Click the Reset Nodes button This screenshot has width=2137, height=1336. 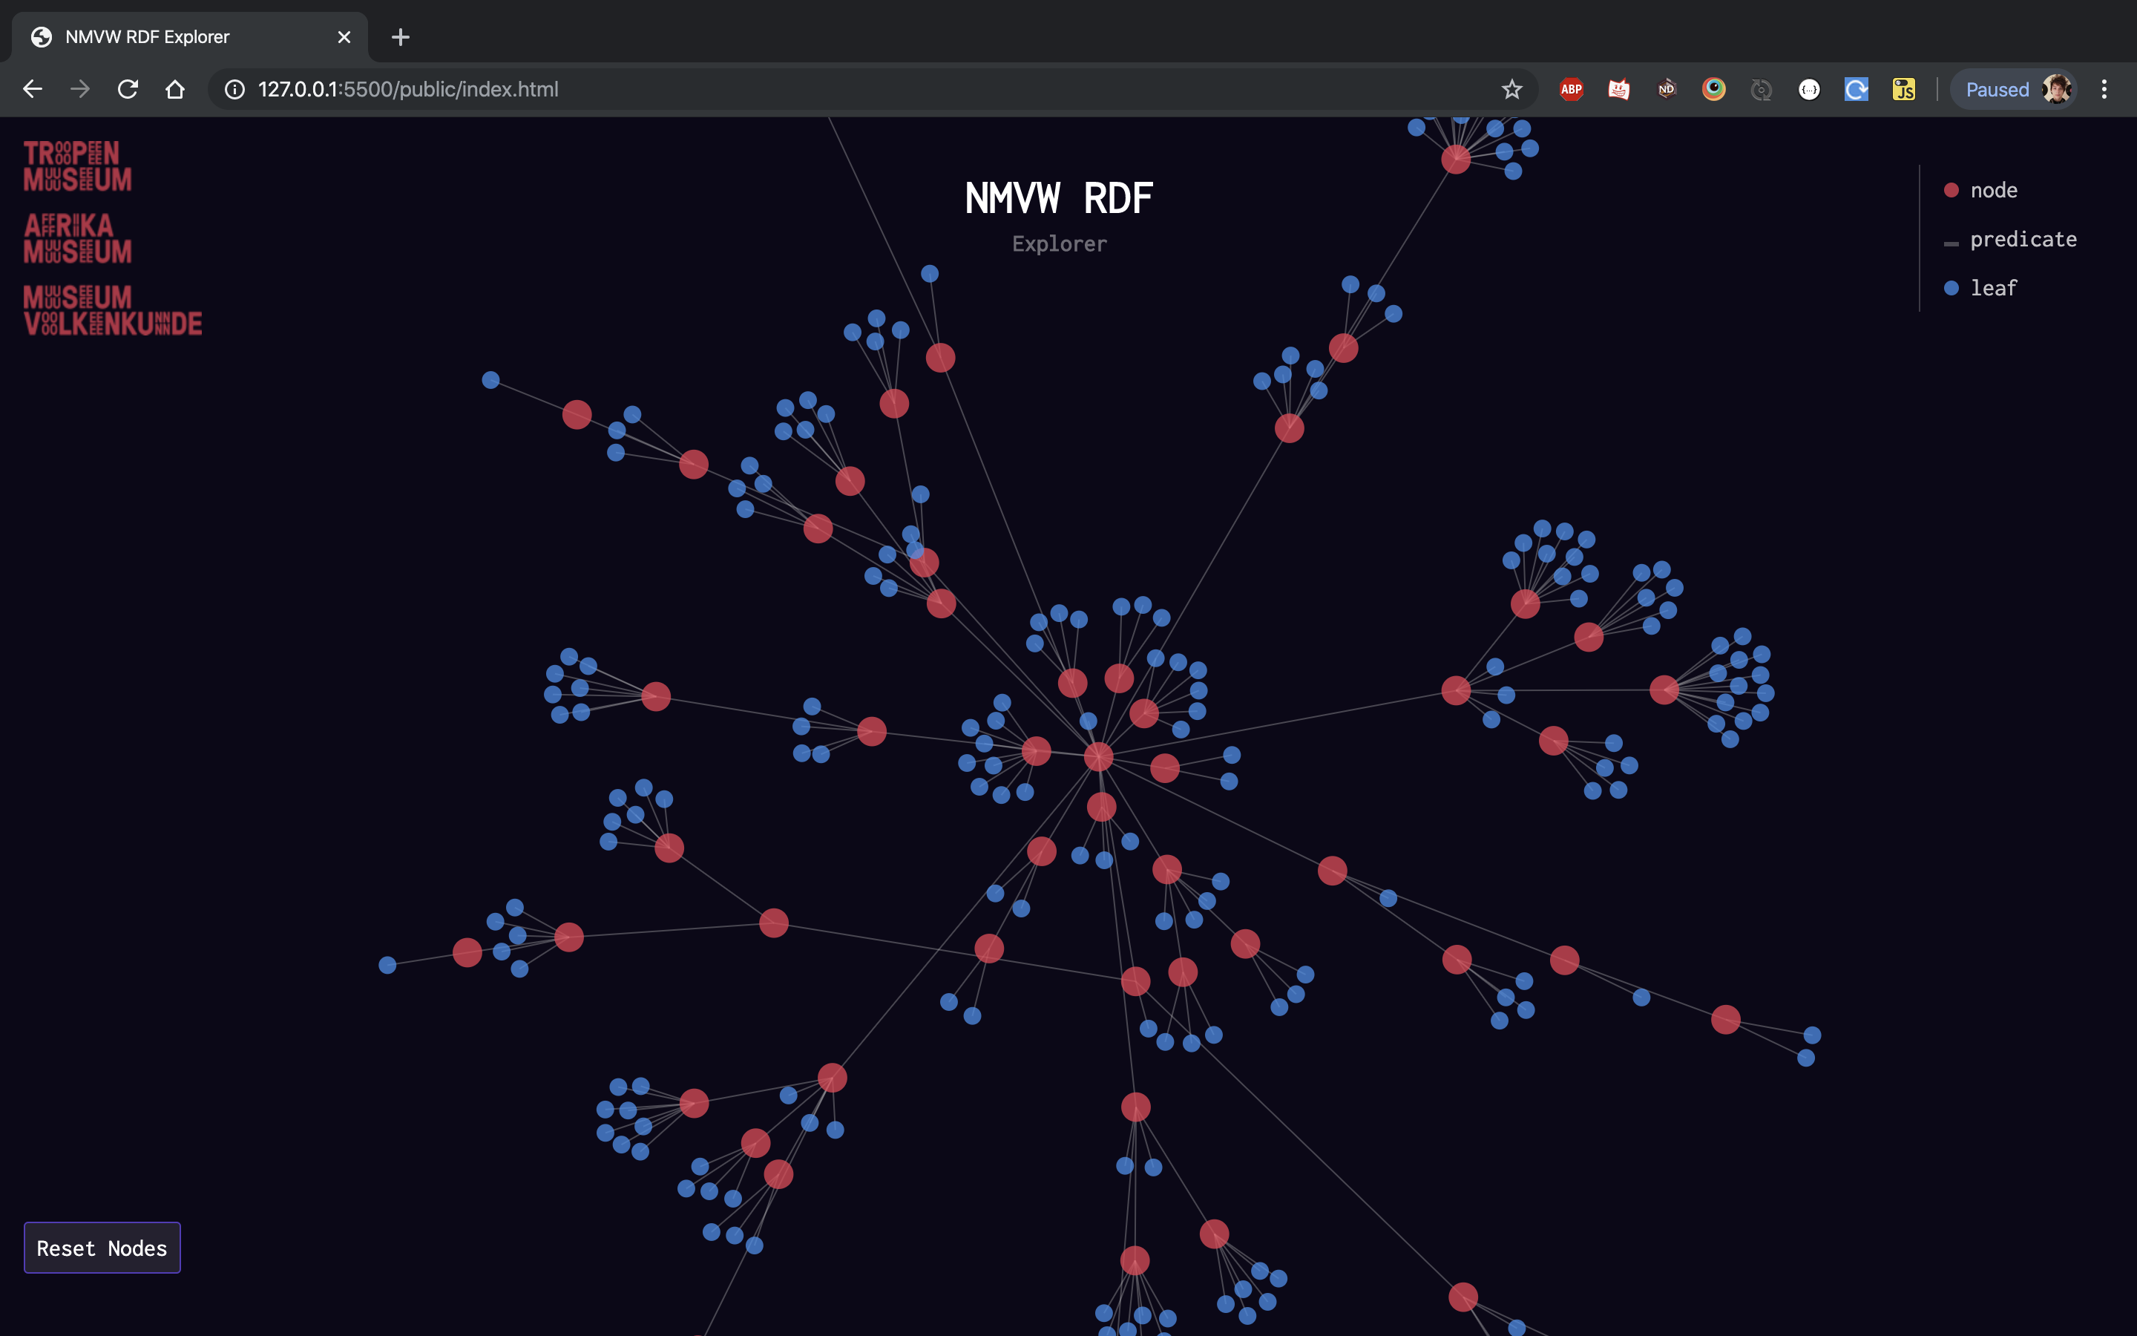[102, 1248]
